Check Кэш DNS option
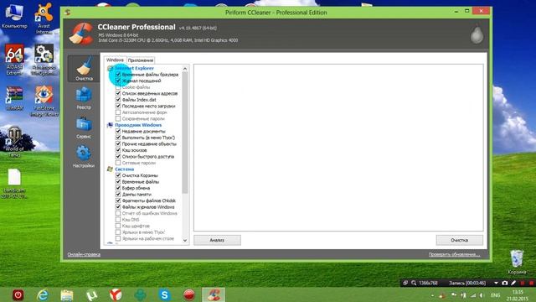 coord(118,220)
